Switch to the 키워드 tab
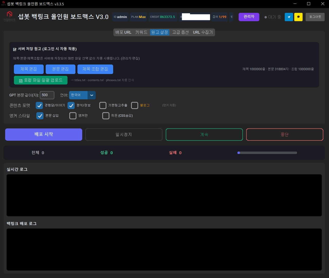 (141, 32)
